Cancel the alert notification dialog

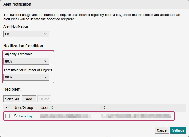point(162,130)
